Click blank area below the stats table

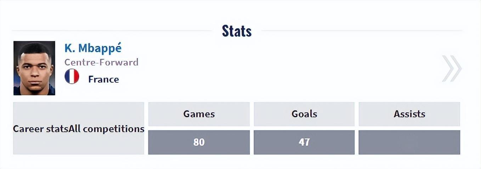[x=241, y=161]
